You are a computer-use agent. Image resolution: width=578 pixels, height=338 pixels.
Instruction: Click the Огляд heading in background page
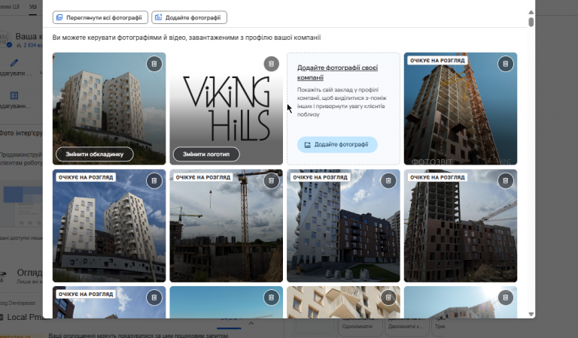(x=29, y=273)
